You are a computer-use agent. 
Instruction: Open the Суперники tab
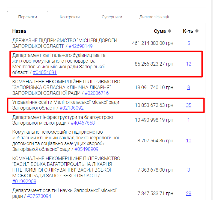[x=112, y=17]
